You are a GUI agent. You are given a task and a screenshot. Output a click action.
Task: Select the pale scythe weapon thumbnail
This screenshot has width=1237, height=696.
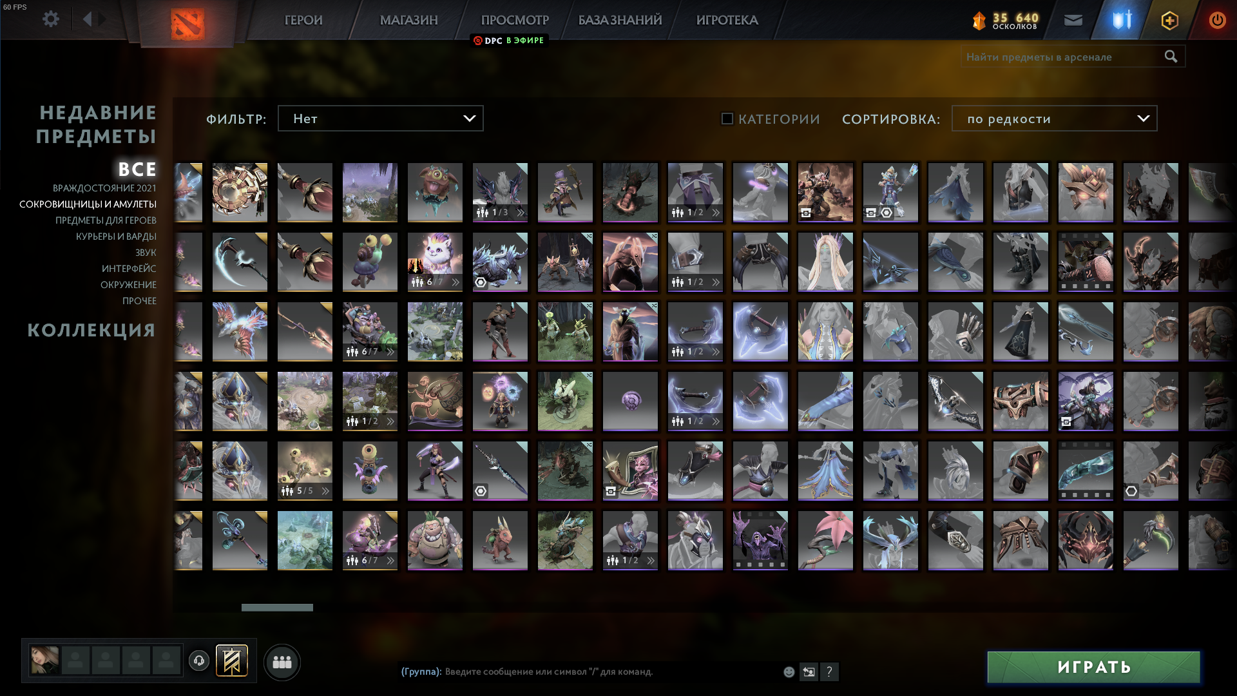(x=240, y=262)
